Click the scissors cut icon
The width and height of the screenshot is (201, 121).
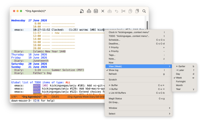[123, 11]
